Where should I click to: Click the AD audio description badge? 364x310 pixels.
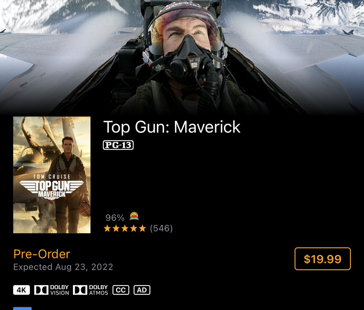(x=142, y=290)
